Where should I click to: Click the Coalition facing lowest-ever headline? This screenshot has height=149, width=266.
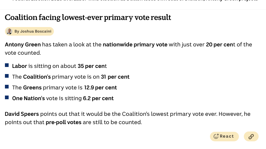(x=88, y=18)
